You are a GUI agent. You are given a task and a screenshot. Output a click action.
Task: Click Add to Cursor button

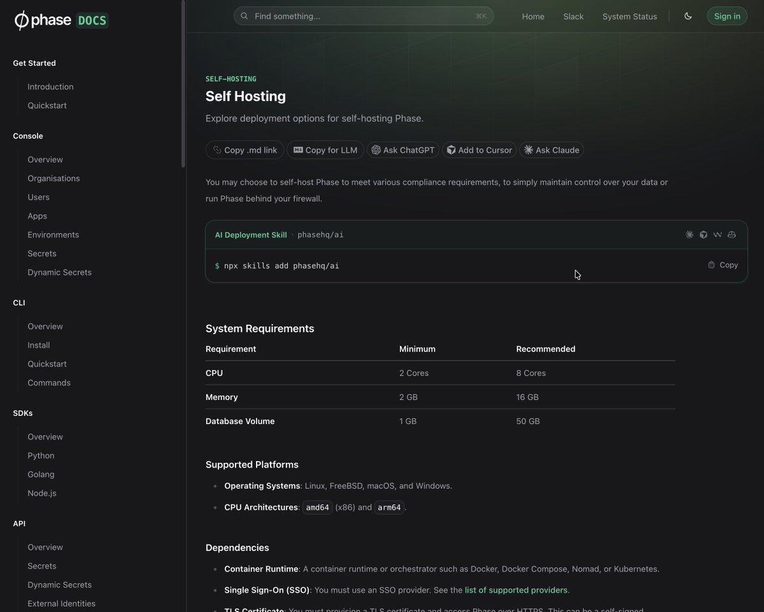479,150
